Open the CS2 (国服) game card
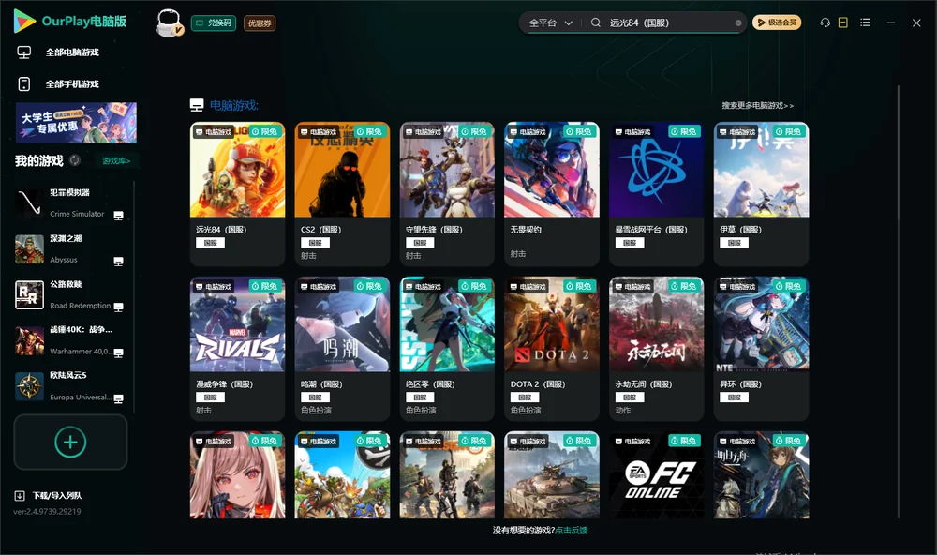 (x=342, y=194)
